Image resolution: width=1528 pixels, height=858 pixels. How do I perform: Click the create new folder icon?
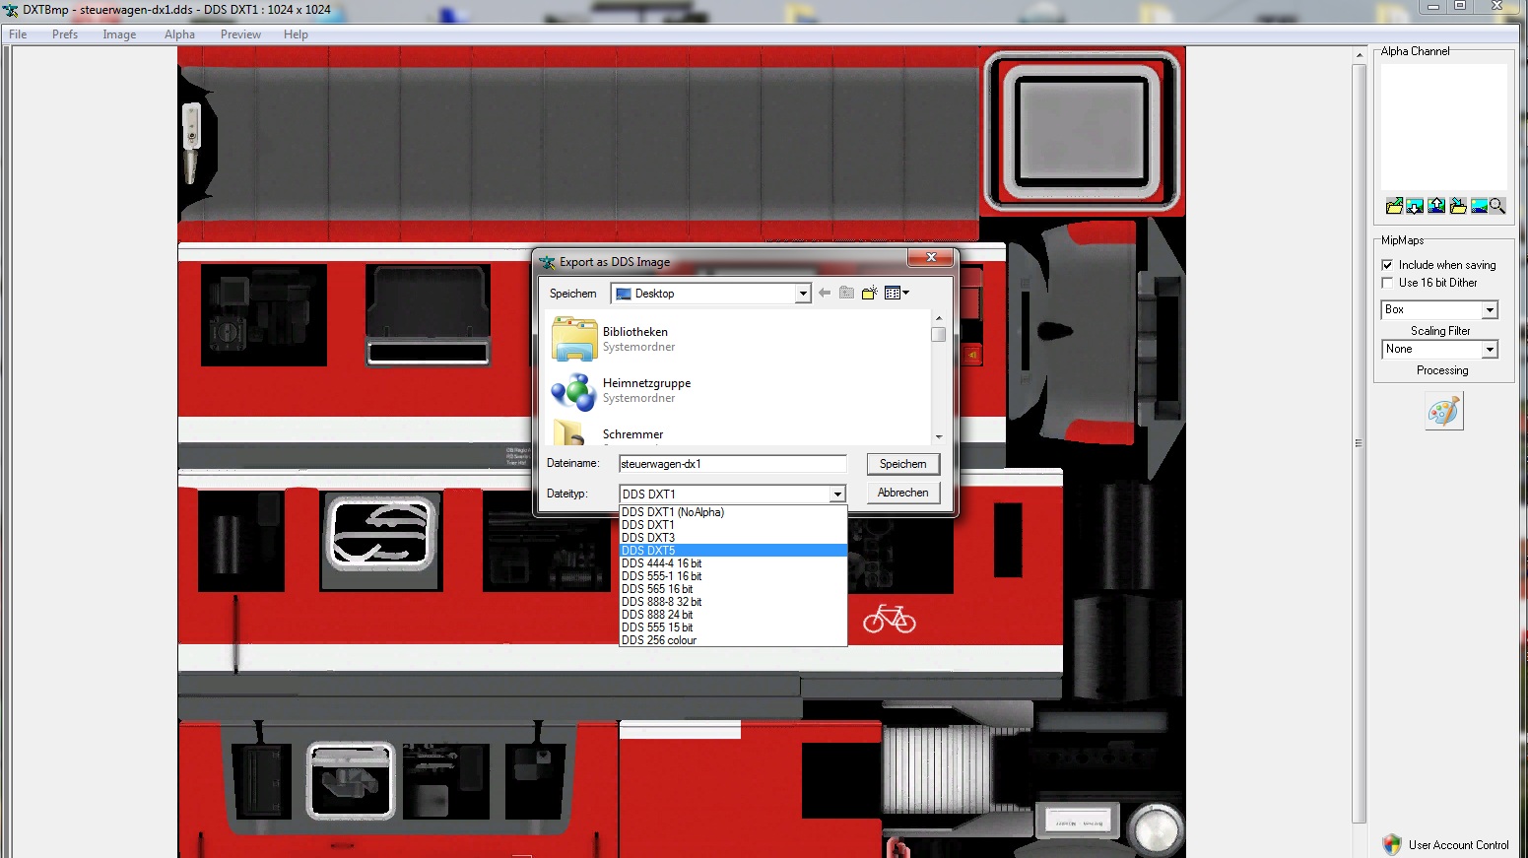pos(869,294)
